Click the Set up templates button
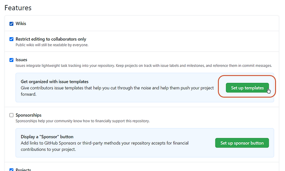Screen dimensions: 285x171 (247, 88)
